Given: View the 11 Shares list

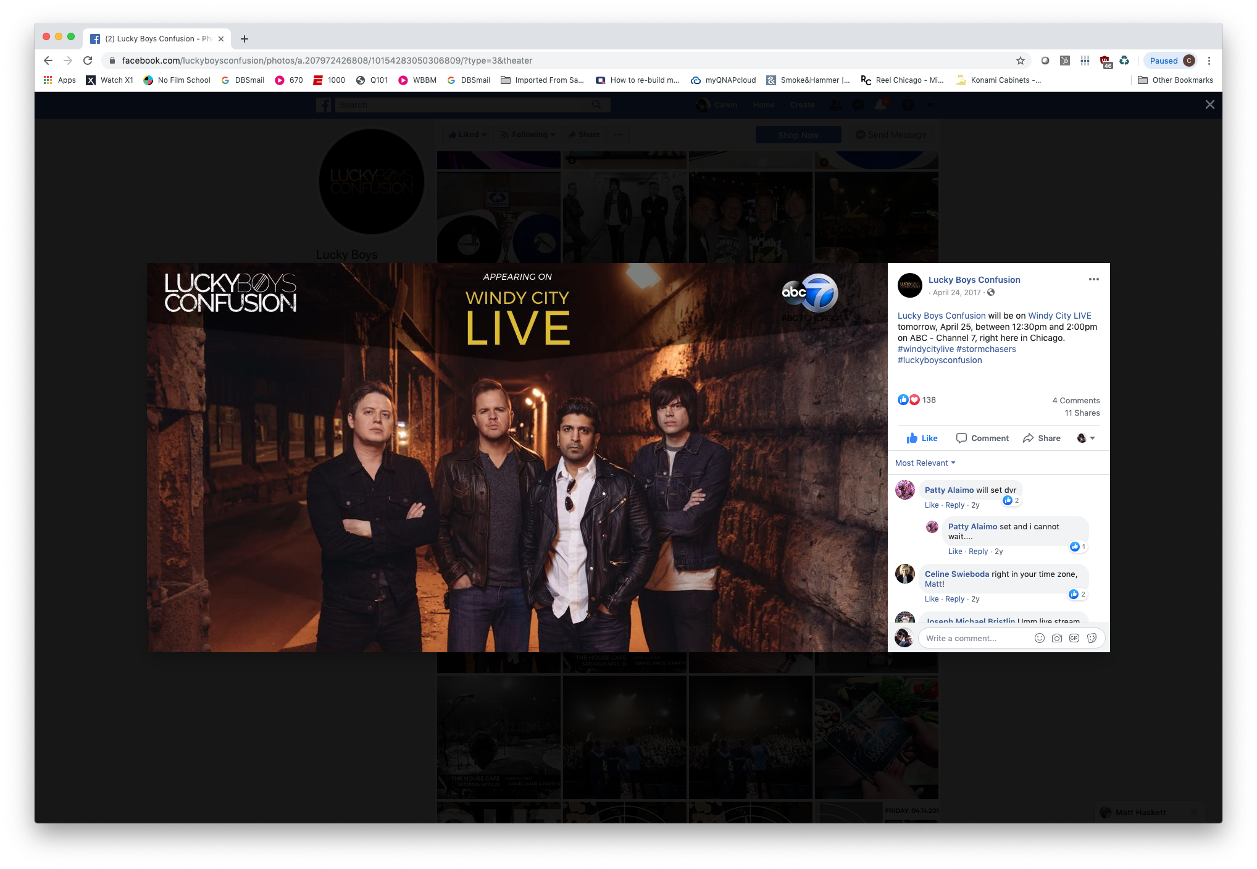Looking at the screenshot, I should point(1082,413).
